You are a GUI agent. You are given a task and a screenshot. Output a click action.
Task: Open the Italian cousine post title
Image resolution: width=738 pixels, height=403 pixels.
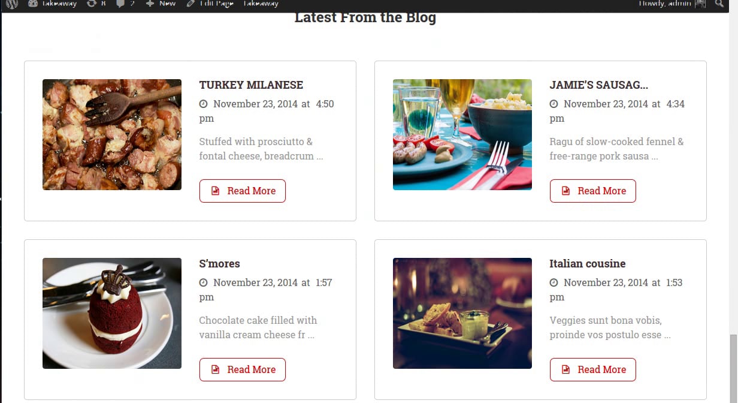pyautogui.click(x=587, y=264)
